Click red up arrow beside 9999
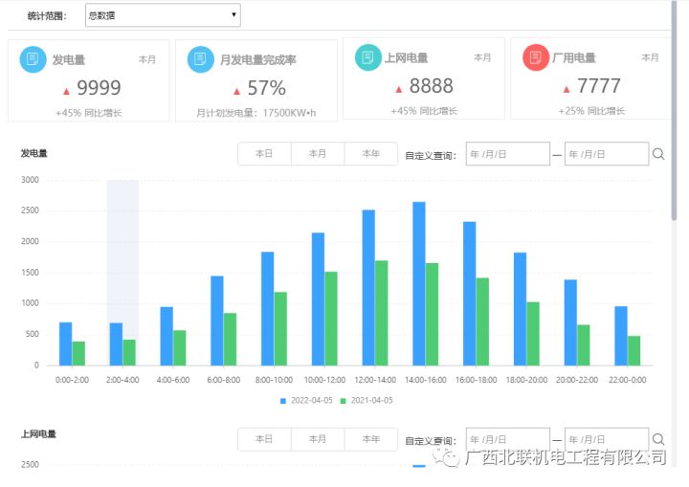 [66, 90]
